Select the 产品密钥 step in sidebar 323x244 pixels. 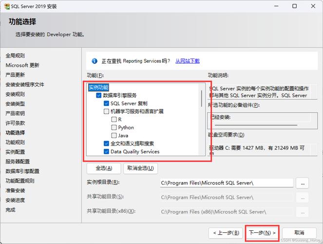pyautogui.click(x=15, y=113)
